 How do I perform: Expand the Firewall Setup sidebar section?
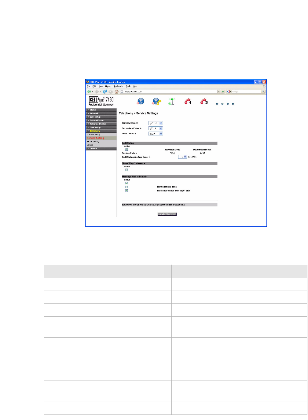click(101, 120)
